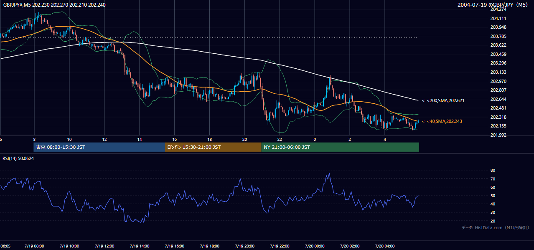
Task: Click the price axis value 203.622
Action: (498, 45)
